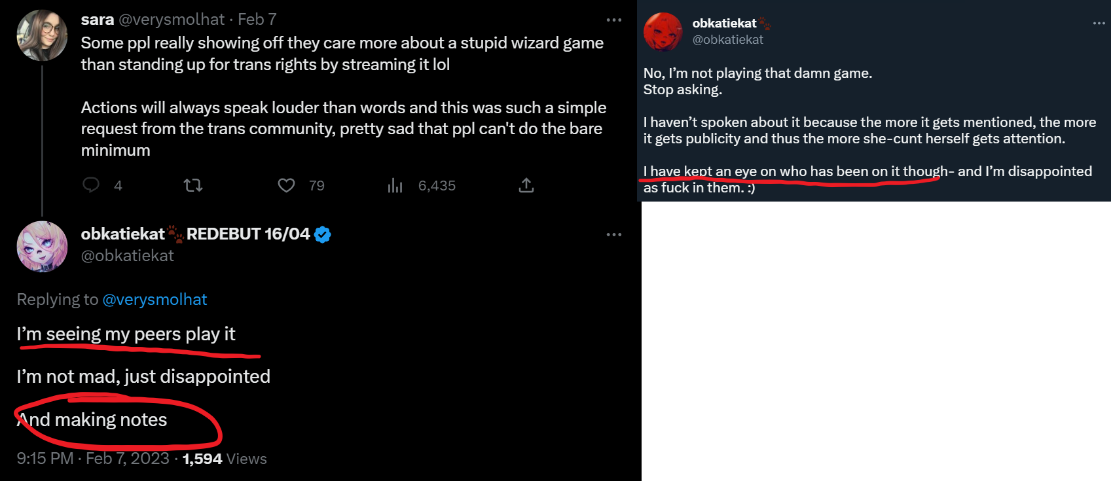The height and width of the screenshot is (481, 1111).
Task: Open the view analytics bar-chart icon
Action: (395, 186)
